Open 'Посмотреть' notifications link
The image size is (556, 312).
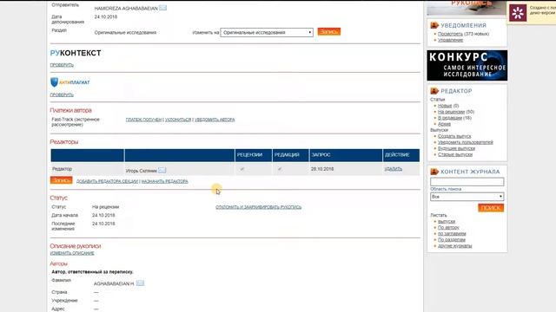[x=450, y=34]
